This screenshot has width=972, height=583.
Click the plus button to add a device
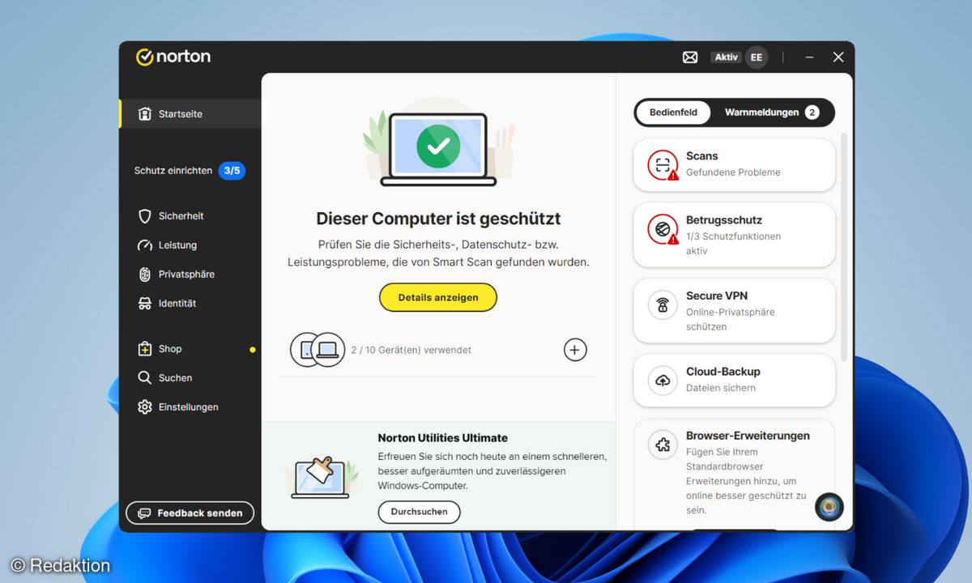click(x=575, y=349)
